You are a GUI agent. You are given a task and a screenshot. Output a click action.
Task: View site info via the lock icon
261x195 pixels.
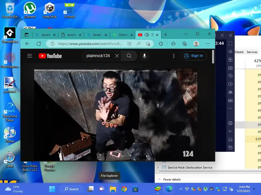point(53,44)
